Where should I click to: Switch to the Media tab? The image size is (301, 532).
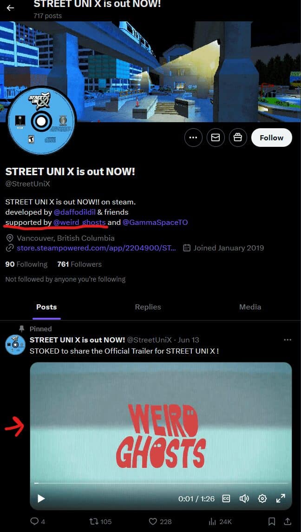250,307
